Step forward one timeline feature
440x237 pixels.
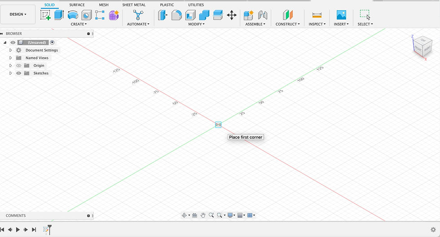(26, 230)
